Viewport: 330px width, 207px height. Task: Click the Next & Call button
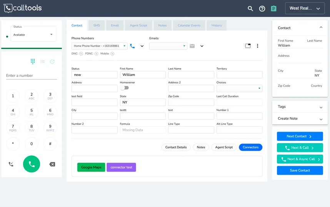300,148
